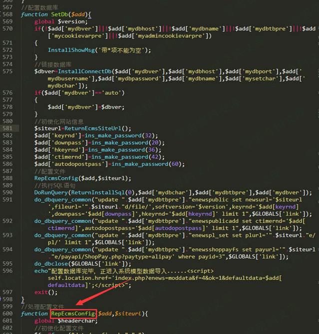The height and width of the screenshot is (334, 319).
Task: Click the RepEcmsConfig call on line 588
Action: 55,178
